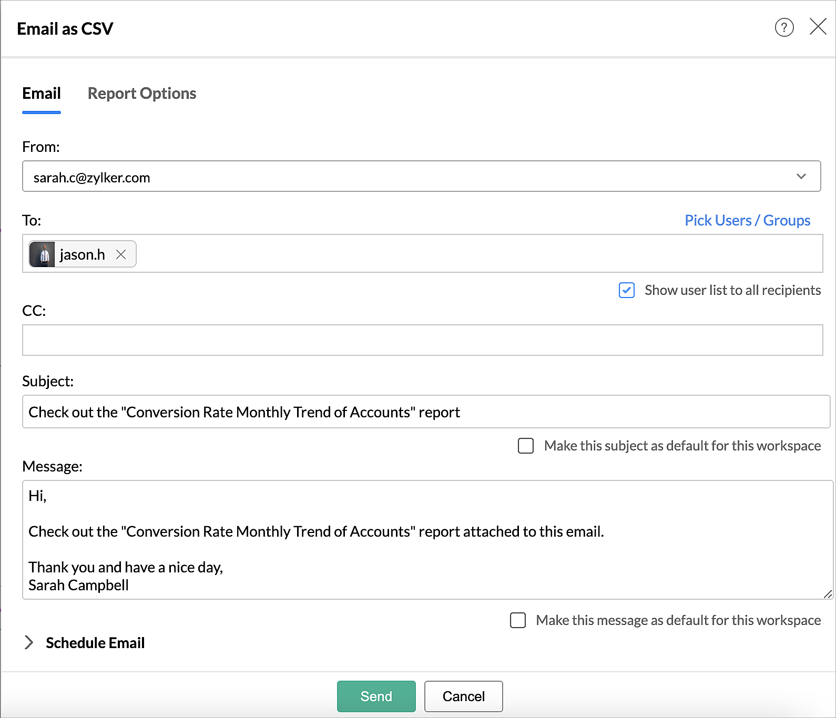Enable make this subject as default checkbox
This screenshot has height=718, width=836.
point(526,446)
